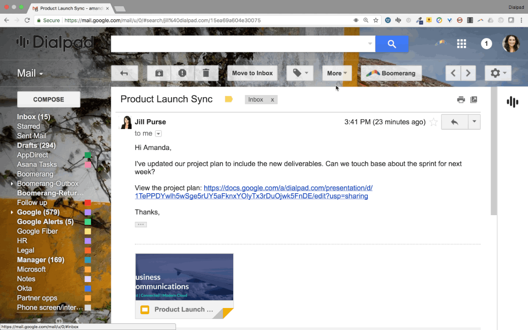Click the COMPOSE button

[x=48, y=99]
